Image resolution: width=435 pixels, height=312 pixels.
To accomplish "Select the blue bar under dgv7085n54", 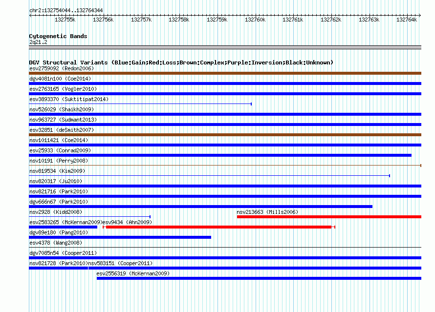I will point(225,258).
